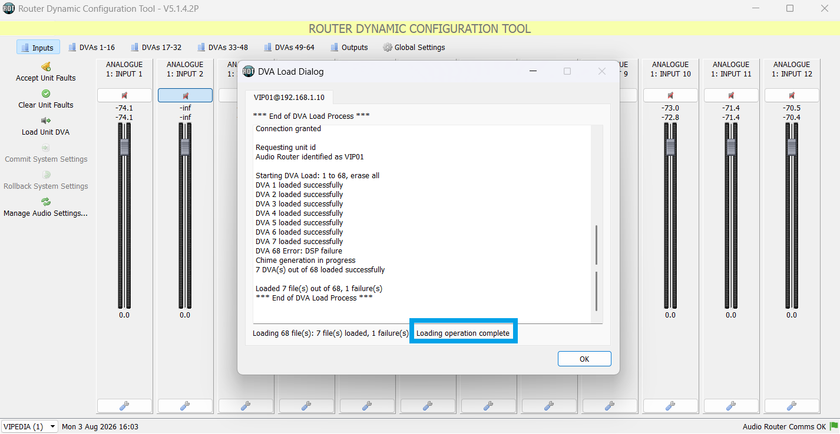Open the wrench settings for Input 1
Image resolution: width=840 pixels, height=434 pixels.
coord(124,406)
